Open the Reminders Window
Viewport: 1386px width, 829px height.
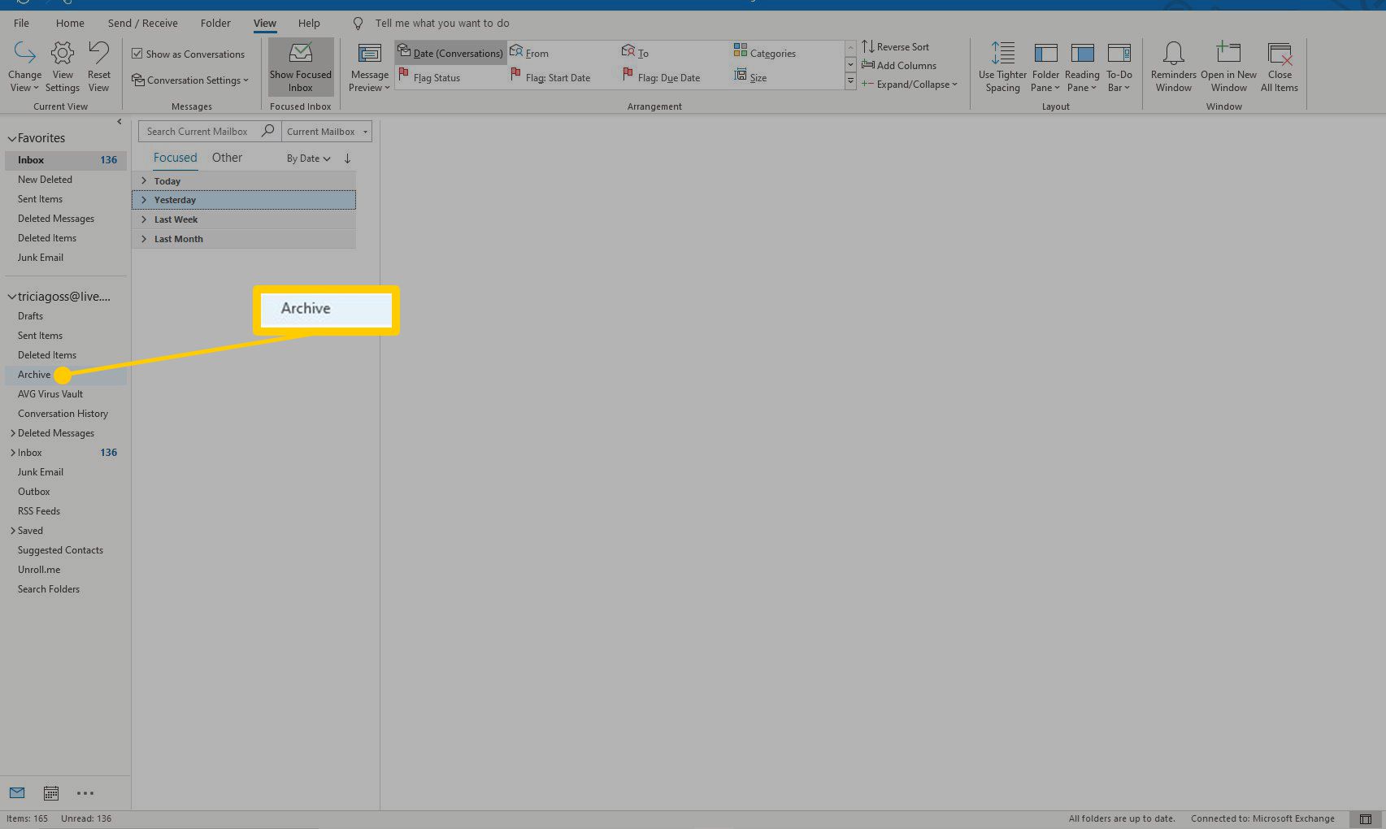pyautogui.click(x=1173, y=67)
